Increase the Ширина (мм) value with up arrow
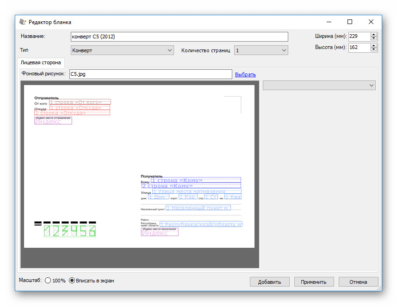The height and width of the screenshot is (306, 397). tap(374, 34)
